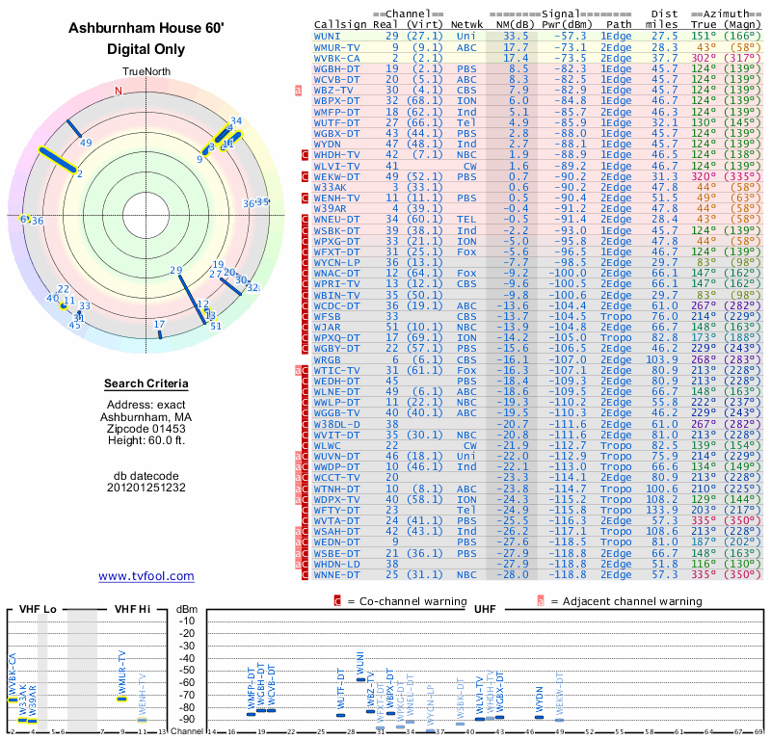
Task: Click the co-channel warning icon beside WHDH-TV
Action: click(x=305, y=155)
